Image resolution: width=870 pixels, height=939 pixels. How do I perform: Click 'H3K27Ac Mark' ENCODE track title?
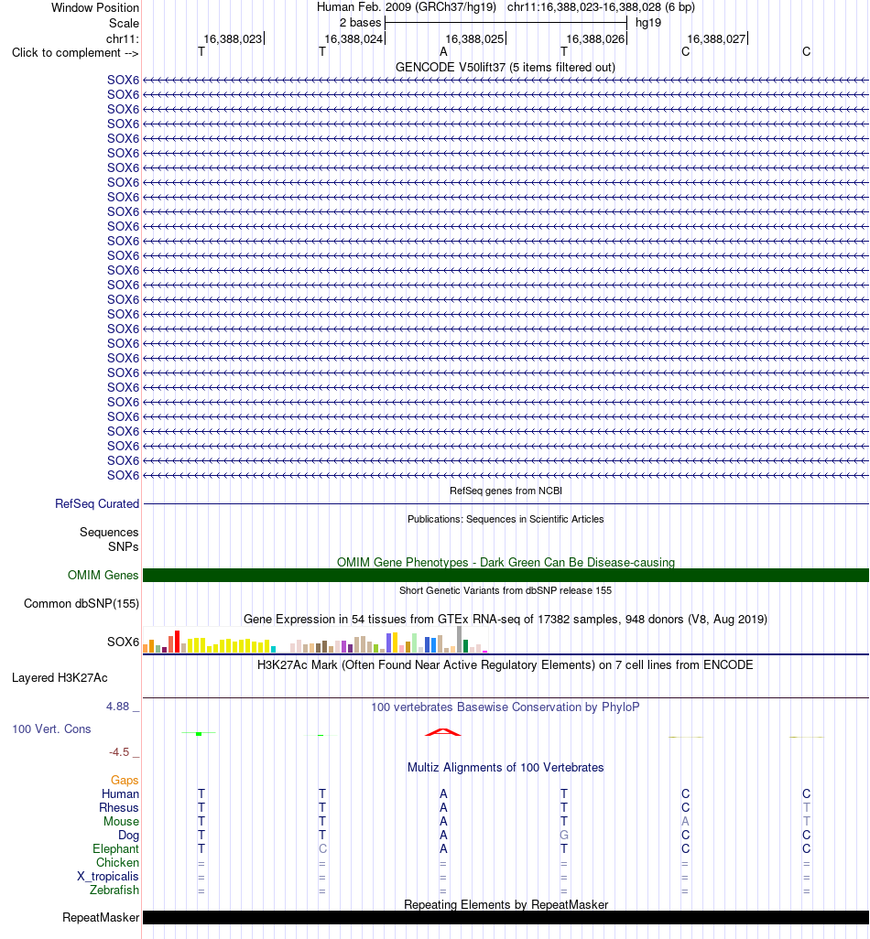pos(506,664)
